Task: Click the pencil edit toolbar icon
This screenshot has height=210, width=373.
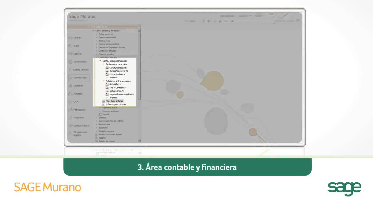Action: point(232,21)
